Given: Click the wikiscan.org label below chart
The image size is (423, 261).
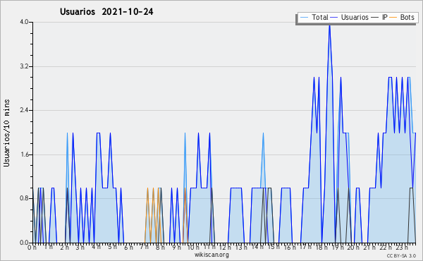Looking at the screenshot, I should pos(211,255).
